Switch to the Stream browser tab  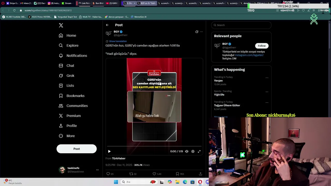point(67,3)
